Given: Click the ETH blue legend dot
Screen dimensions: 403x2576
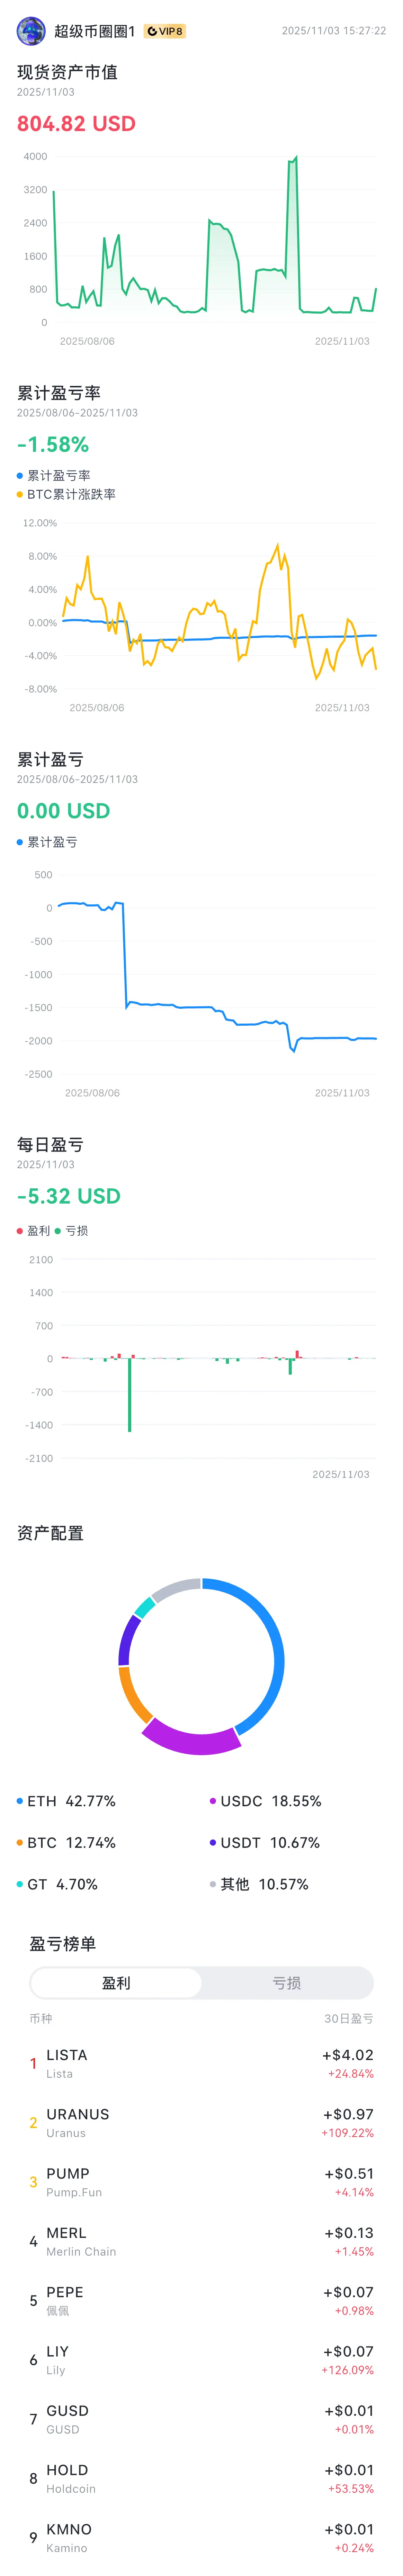Looking at the screenshot, I should pos(20,1801).
